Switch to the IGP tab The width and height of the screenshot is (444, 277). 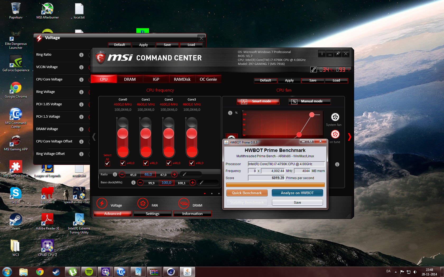156,79
